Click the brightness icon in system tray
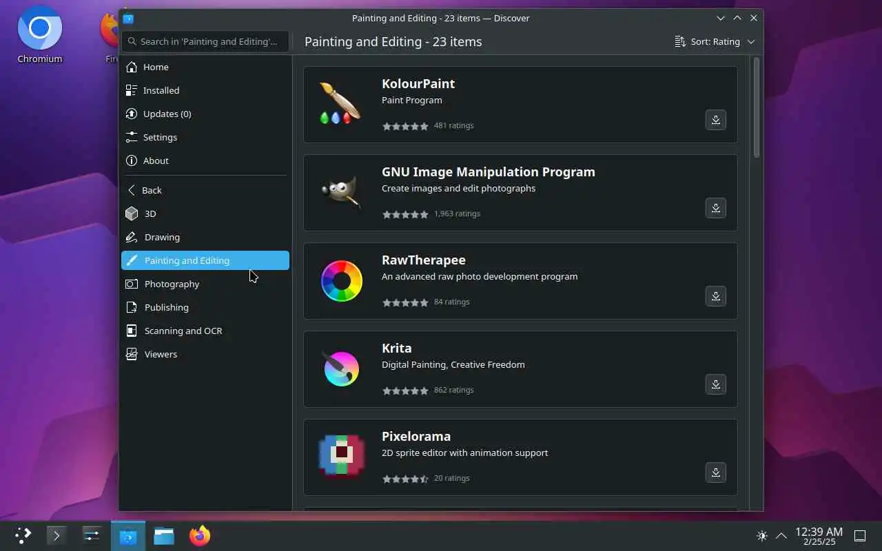882x551 pixels. click(761, 536)
